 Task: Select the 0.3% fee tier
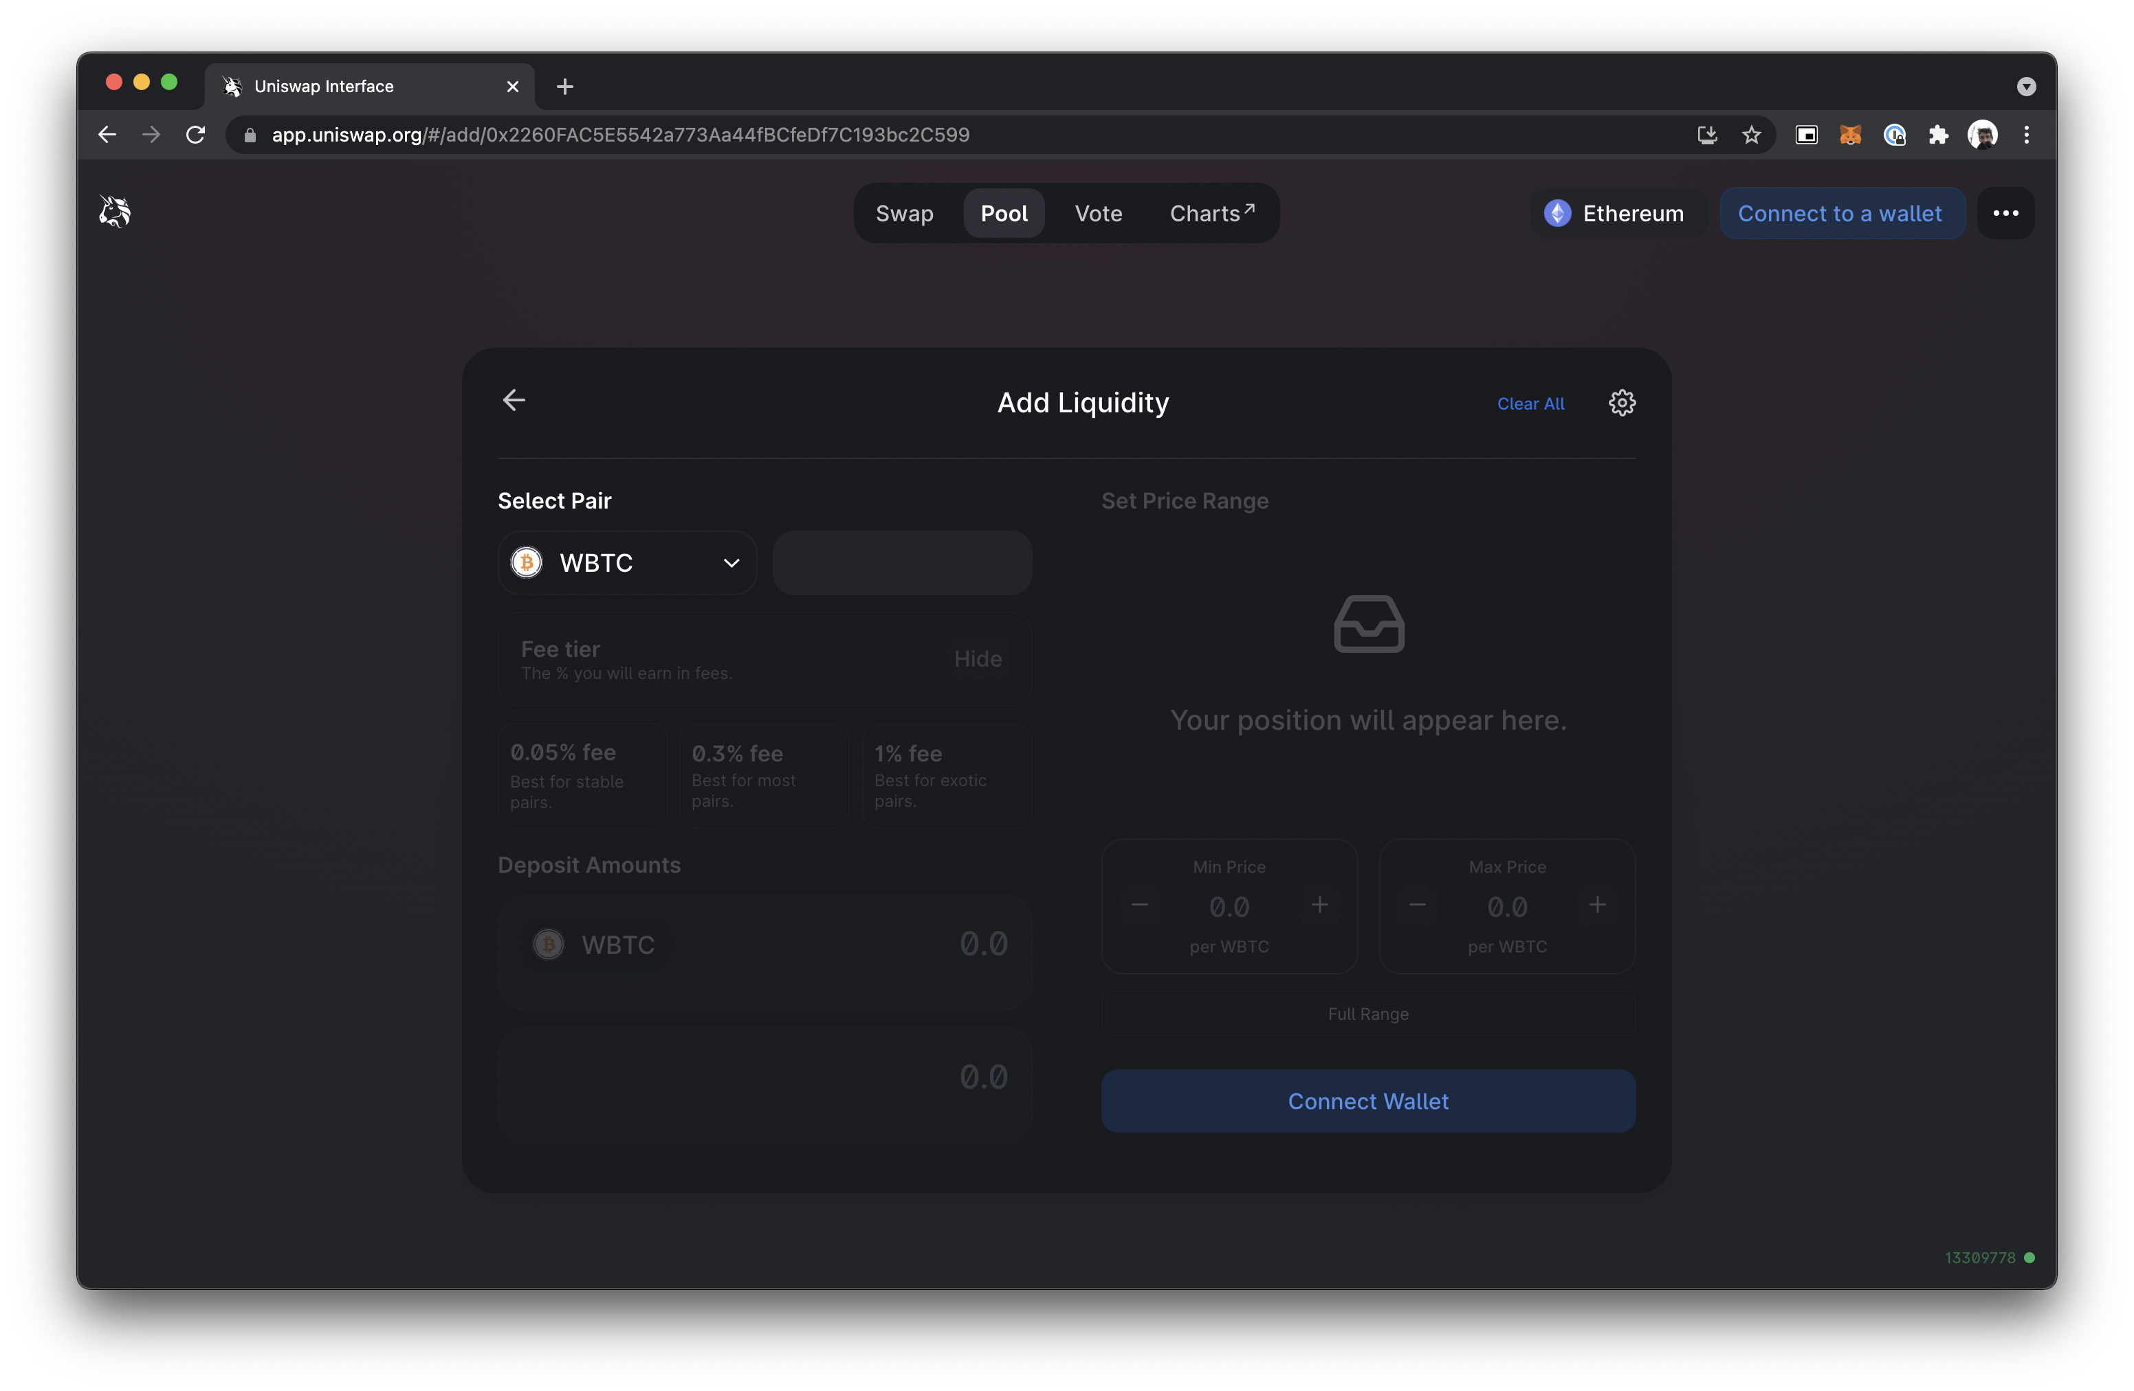click(764, 776)
